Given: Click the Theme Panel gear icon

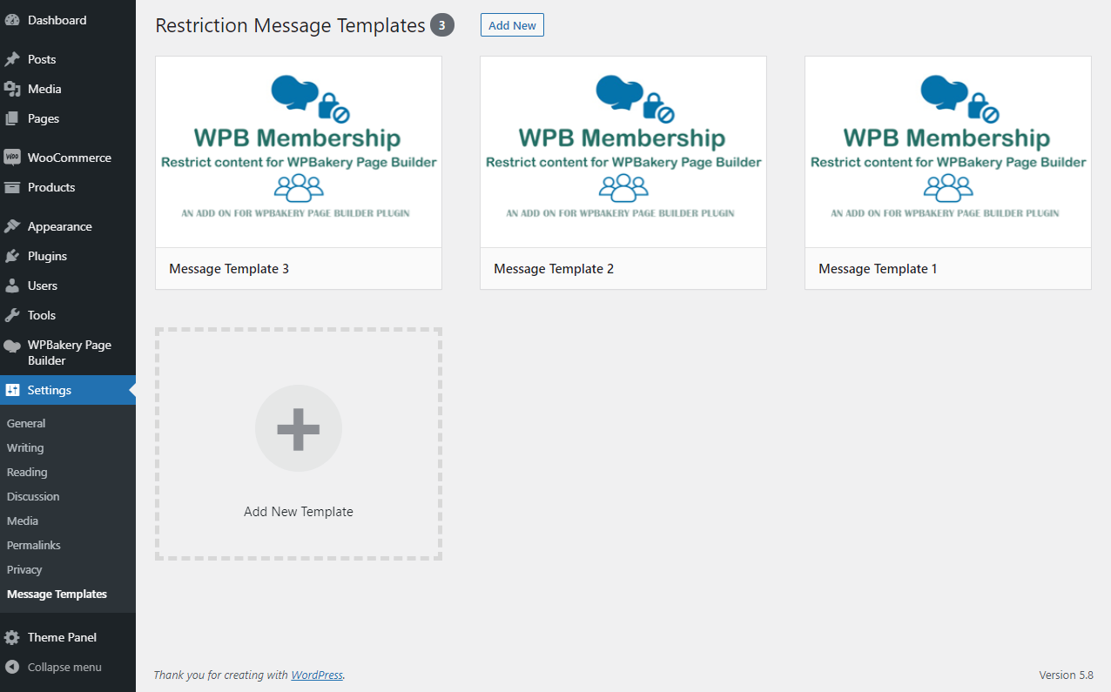Looking at the screenshot, I should [x=12, y=637].
